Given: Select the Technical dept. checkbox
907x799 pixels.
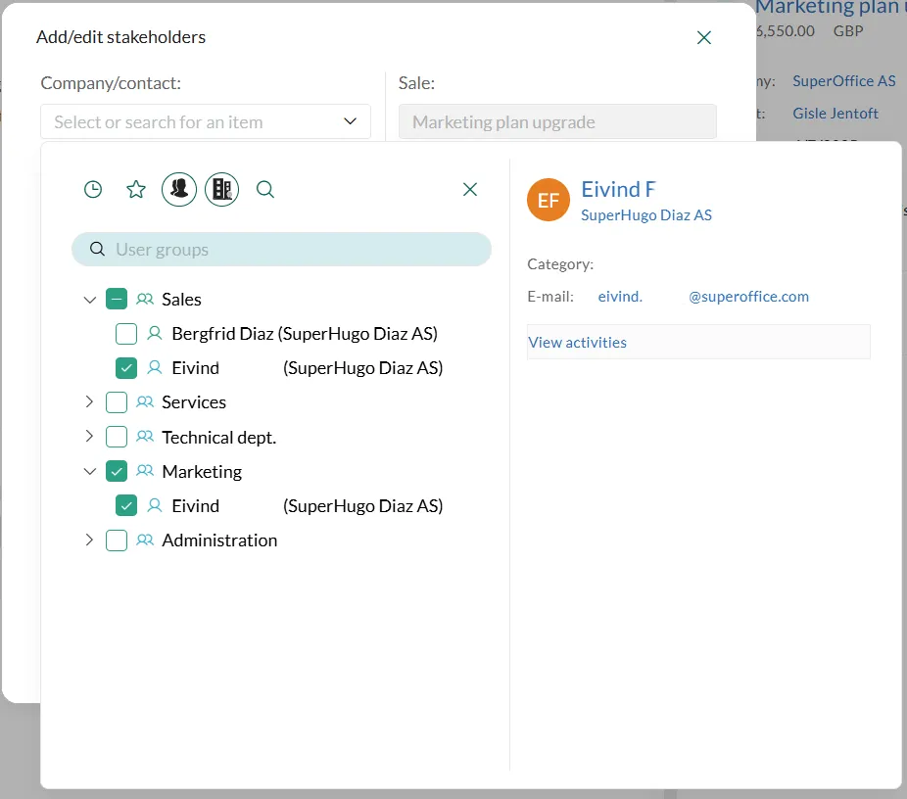Looking at the screenshot, I should click(x=117, y=437).
